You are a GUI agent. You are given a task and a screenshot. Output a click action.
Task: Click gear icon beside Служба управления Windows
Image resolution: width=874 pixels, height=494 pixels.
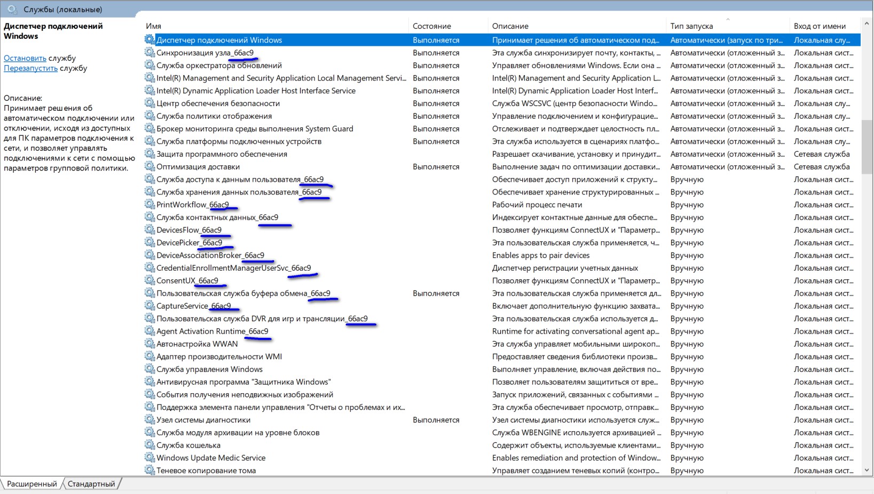pos(149,369)
